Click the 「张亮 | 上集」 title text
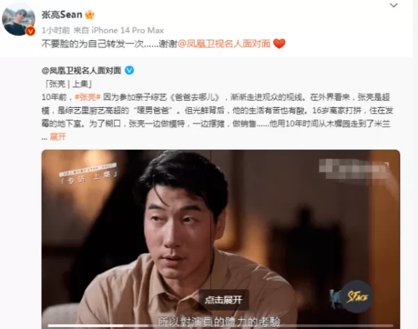Viewport: 418px width, 329px height. (68, 84)
